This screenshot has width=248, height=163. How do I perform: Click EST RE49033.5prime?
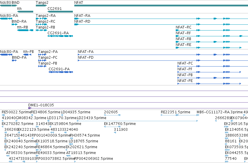click(51, 153)
